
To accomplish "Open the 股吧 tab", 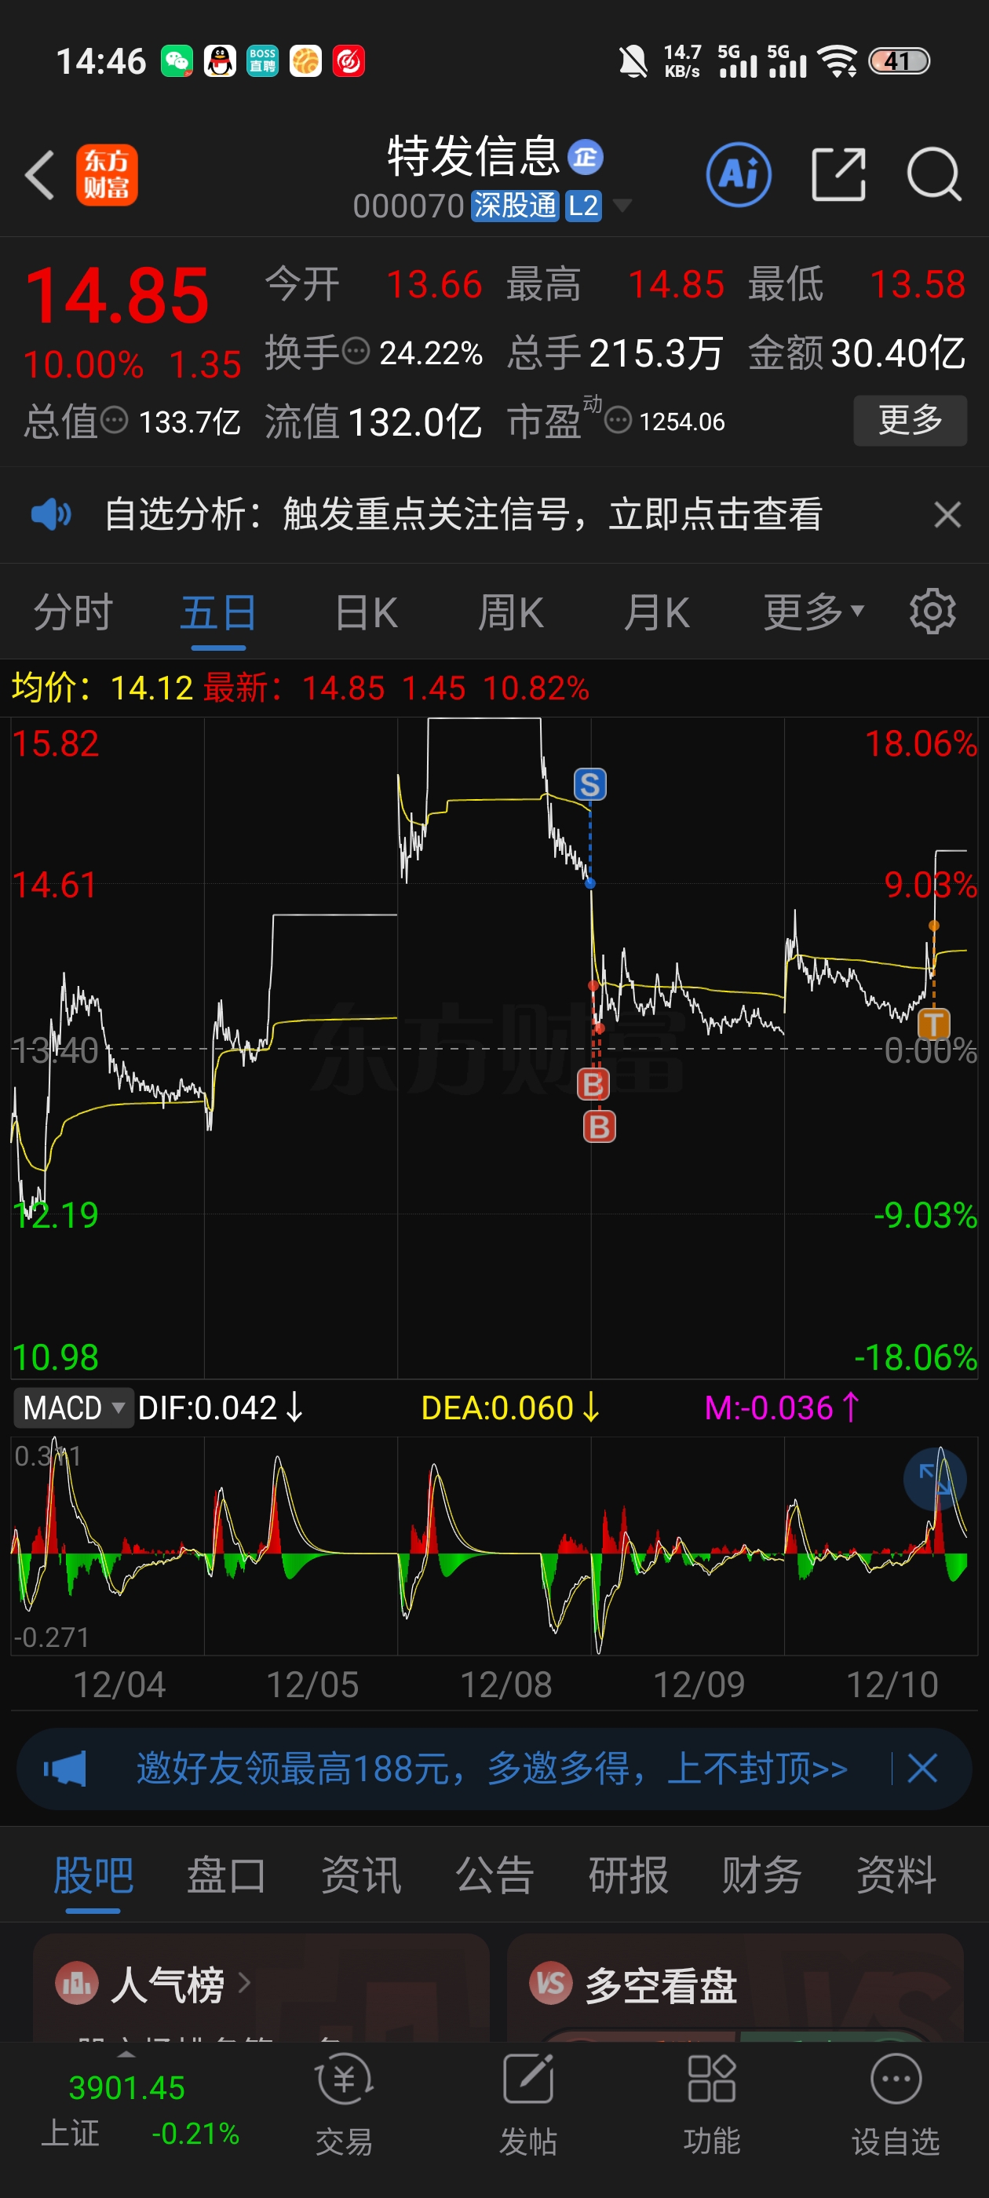I will click(93, 1875).
